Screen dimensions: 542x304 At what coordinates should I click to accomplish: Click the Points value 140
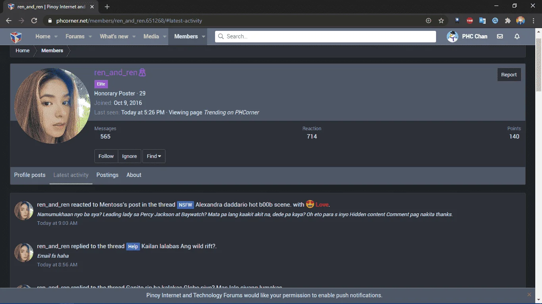[514, 137]
